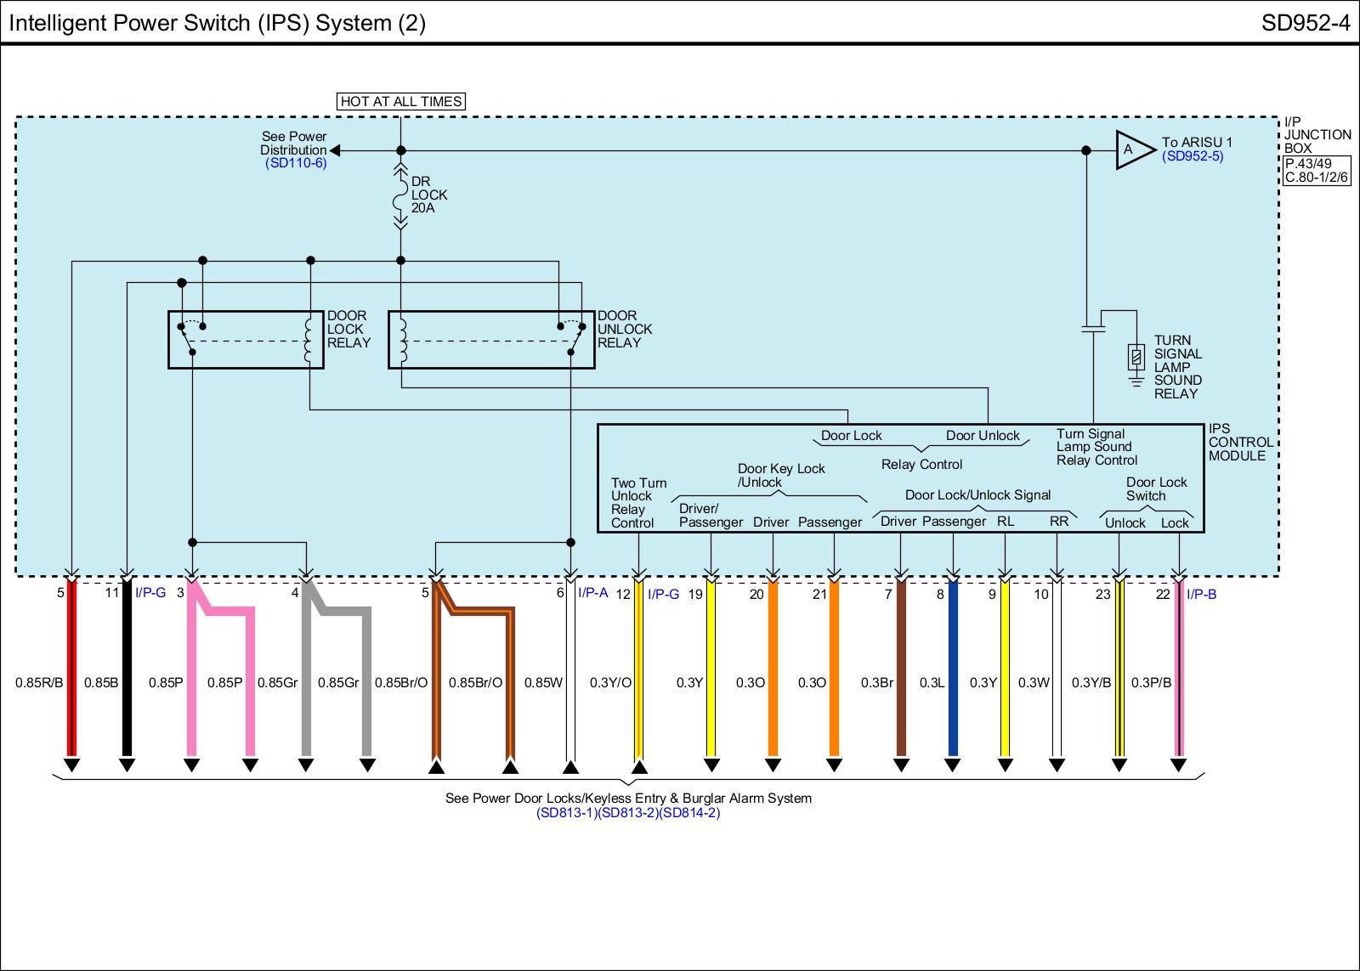Click the arrowhead beside See Power Distribution
This screenshot has width=1360, height=971.
click(x=335, y=150)
